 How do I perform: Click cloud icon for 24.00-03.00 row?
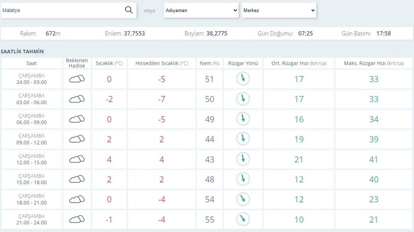click(x=77, y=79)
